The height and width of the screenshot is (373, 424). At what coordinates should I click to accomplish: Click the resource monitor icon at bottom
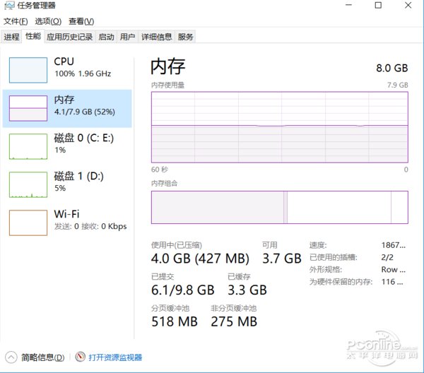(80, 357)
